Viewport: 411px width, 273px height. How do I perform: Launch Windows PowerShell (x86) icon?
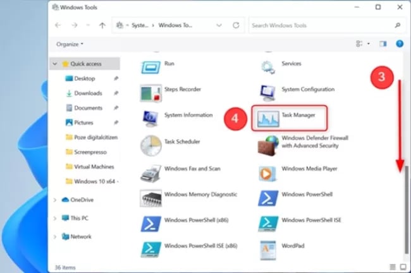click(x=150, y=224)
